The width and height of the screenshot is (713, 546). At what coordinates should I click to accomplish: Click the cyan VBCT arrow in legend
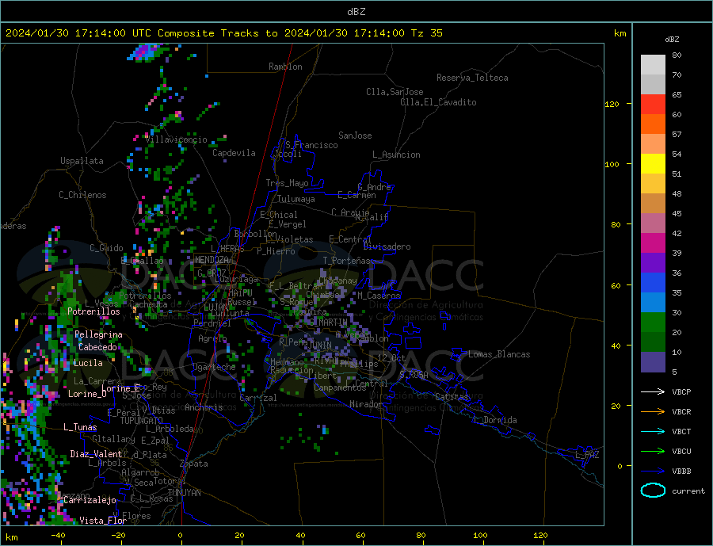pos(653,431)
